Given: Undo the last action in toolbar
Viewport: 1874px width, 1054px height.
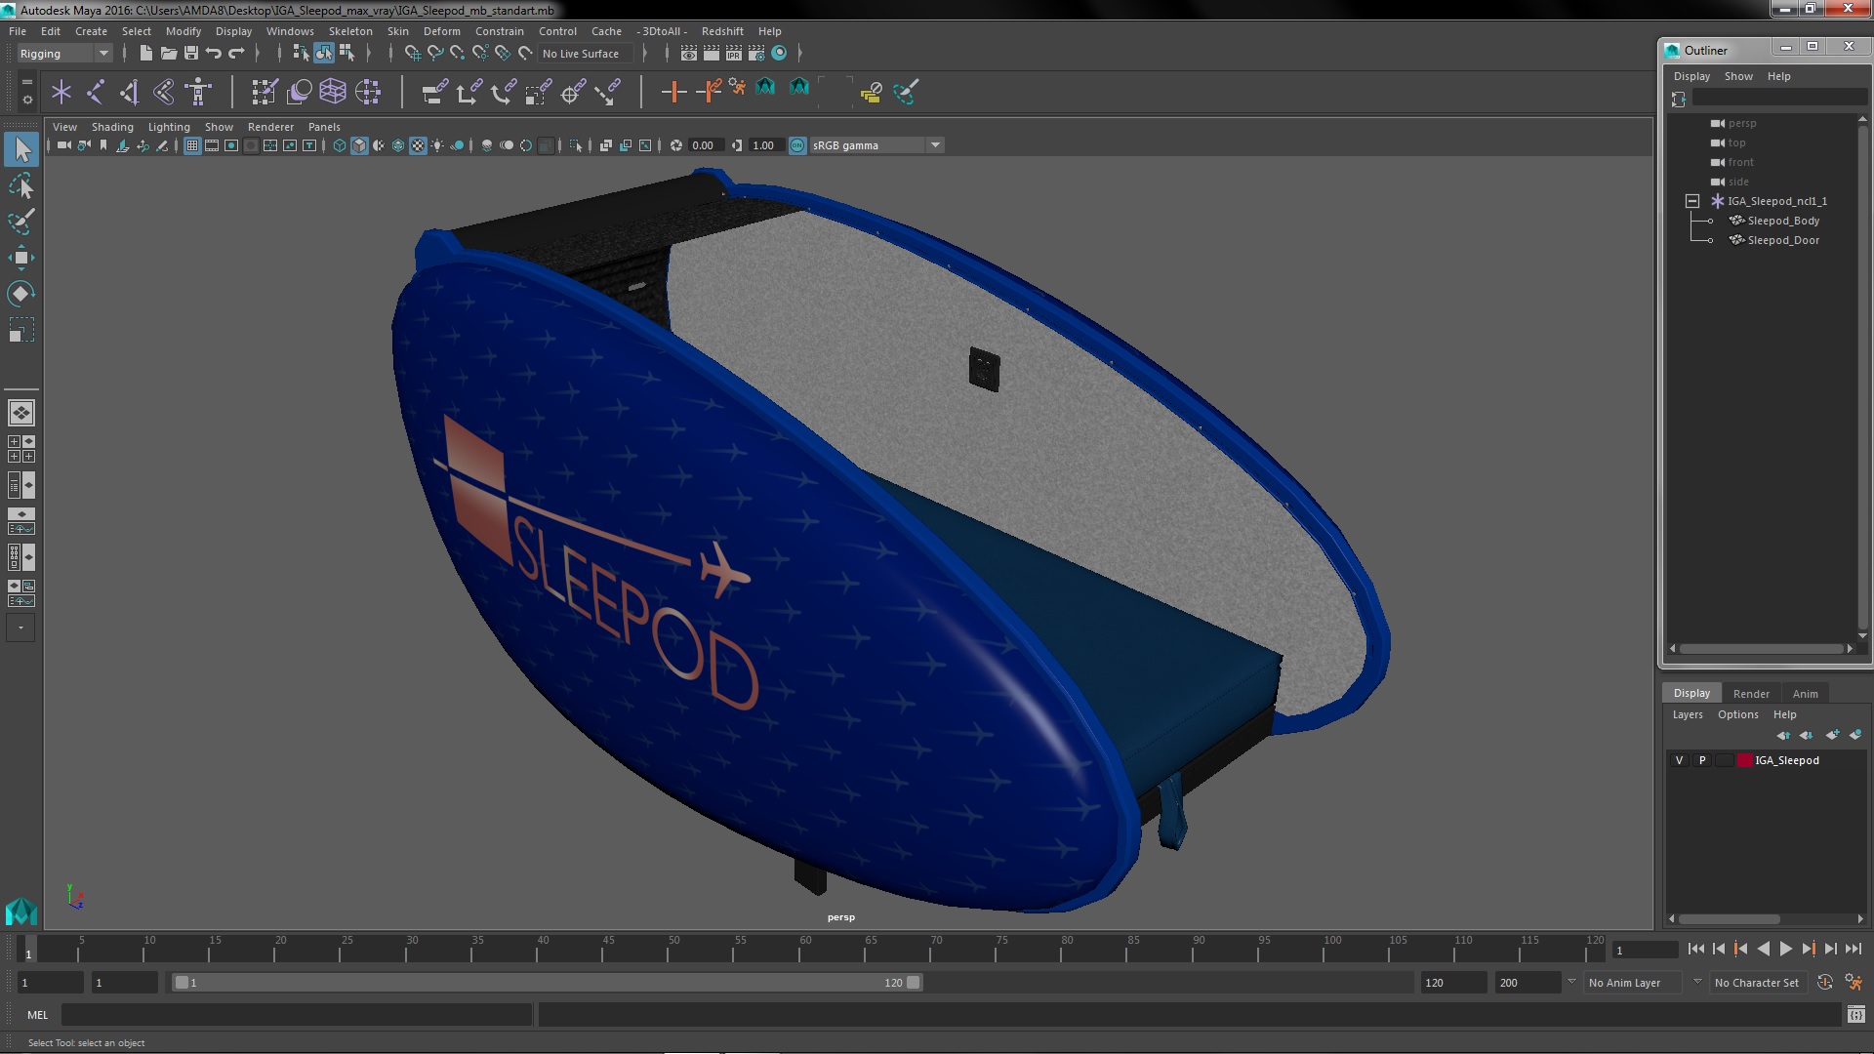Looking at the screenshot, I should click(214, 54).
